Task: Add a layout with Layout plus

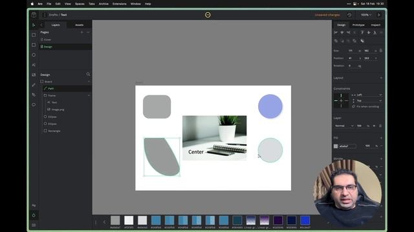Action: coord(381,78)
